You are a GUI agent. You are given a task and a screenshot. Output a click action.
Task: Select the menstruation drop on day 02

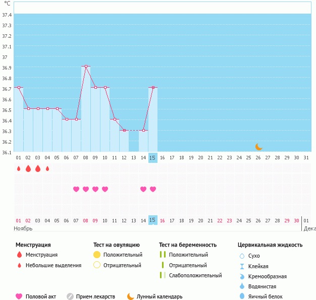point(28,168)
